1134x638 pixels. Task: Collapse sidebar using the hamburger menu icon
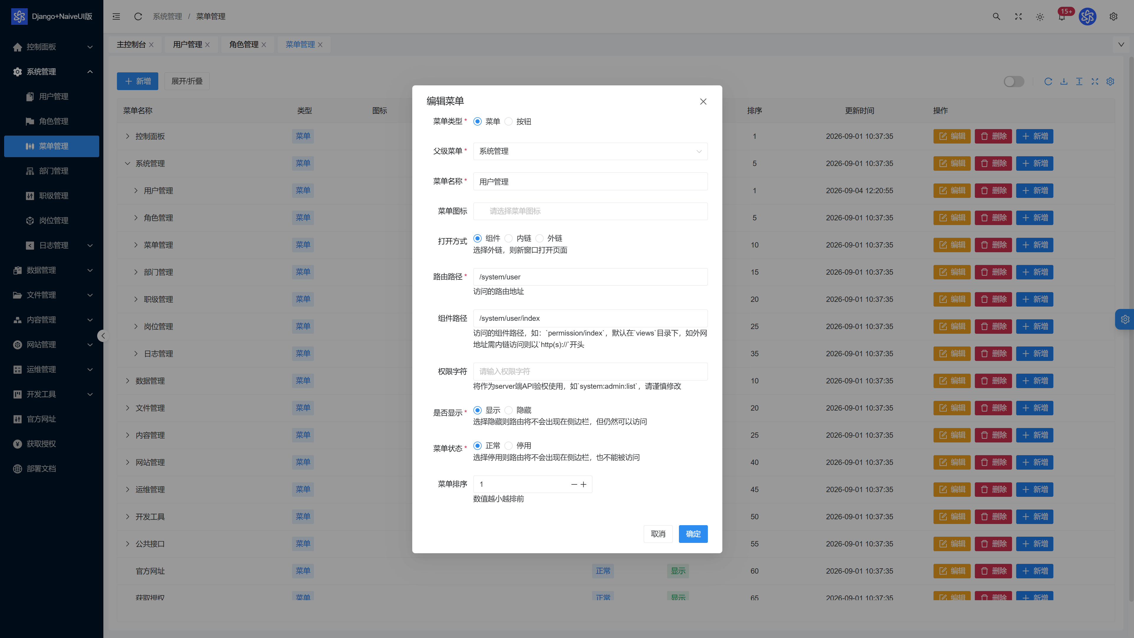coord(116,16)
